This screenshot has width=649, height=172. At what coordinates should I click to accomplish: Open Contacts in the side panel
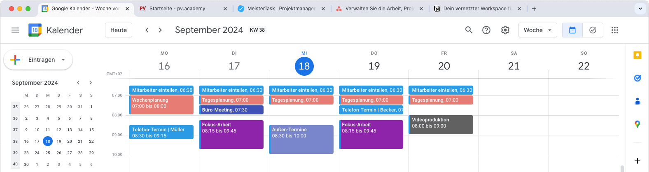pyautogui.click(x=637, y=101)
